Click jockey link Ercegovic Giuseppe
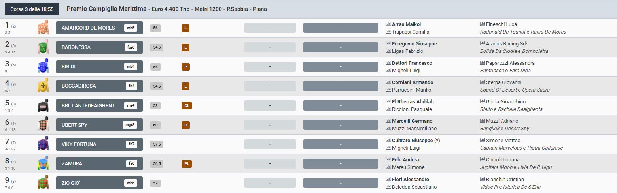 414,44
